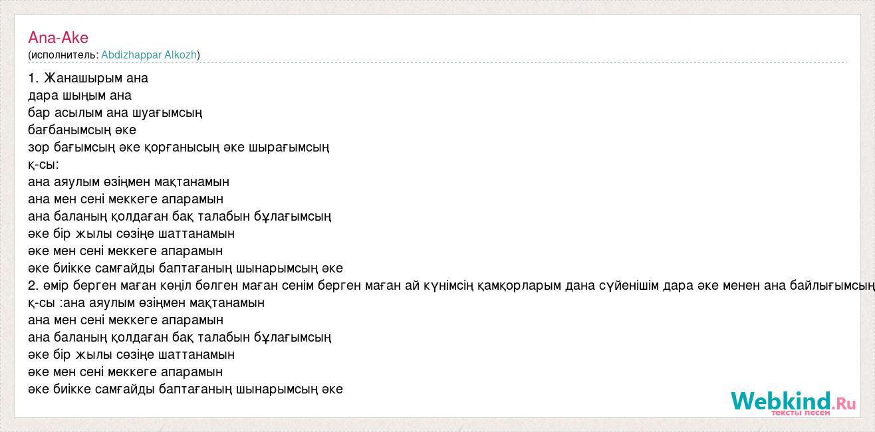Image resolution: width=875 pixels, height=432 pixels.
Task: Click the line 'бар асылым ана шуағымсың'
Action: coord(115,112)
